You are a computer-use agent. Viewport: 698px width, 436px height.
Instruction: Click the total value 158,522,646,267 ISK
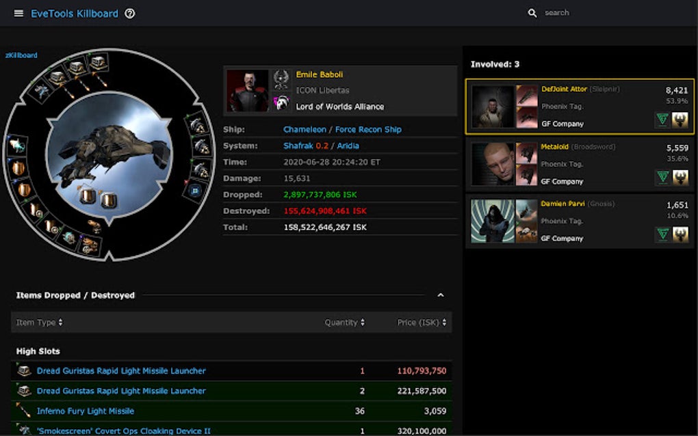tap(325, 227)
